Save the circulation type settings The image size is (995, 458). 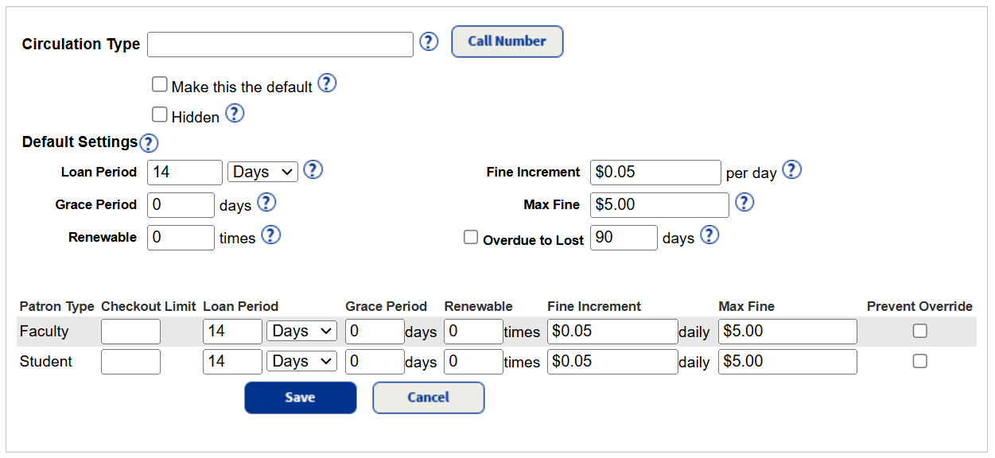tap(300, 398)
